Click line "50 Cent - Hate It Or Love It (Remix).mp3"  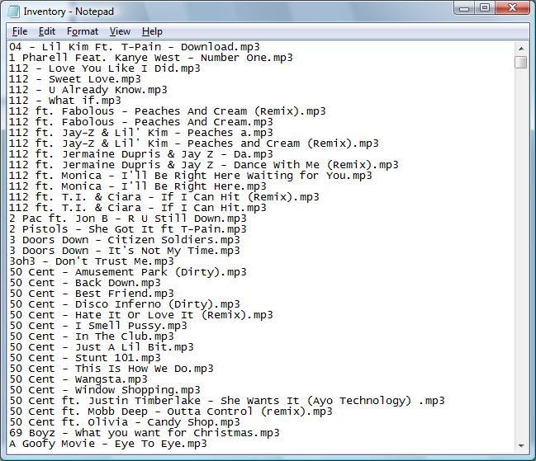[141, 315]
